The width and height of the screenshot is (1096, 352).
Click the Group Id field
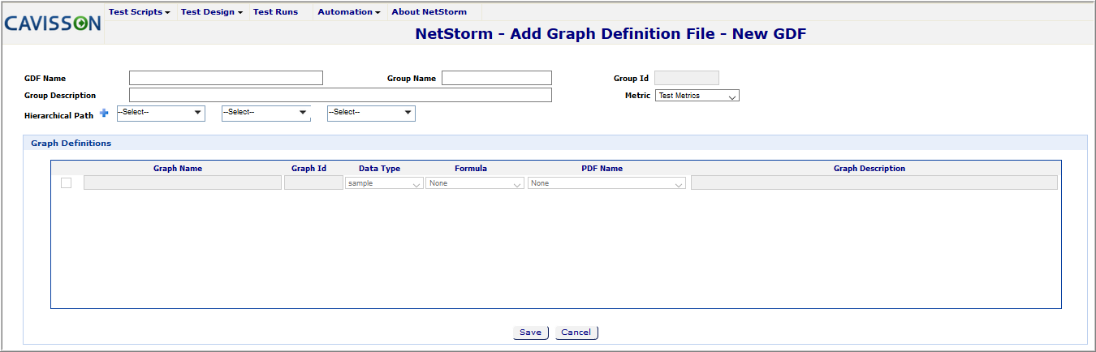point(687,78)
